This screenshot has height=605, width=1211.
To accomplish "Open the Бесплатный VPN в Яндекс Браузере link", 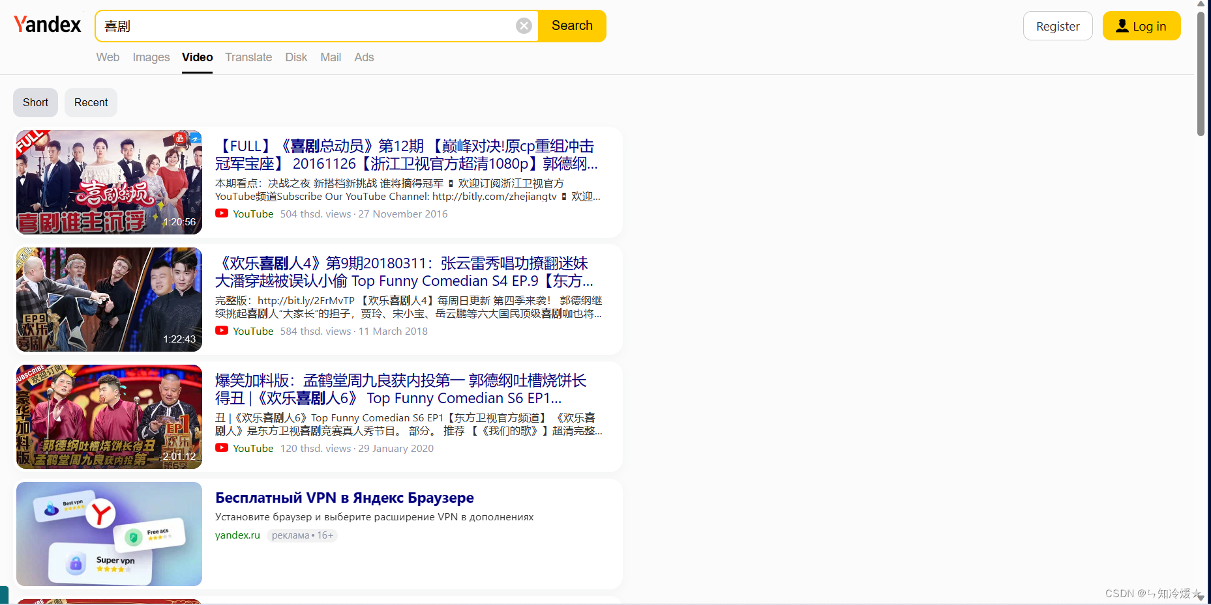I will tap(344, 498).
